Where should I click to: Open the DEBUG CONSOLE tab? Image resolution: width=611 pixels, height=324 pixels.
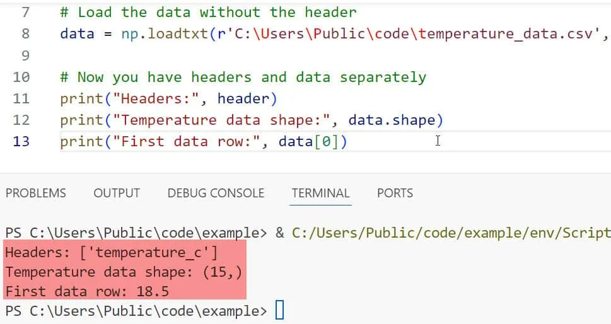coord(216,193)
